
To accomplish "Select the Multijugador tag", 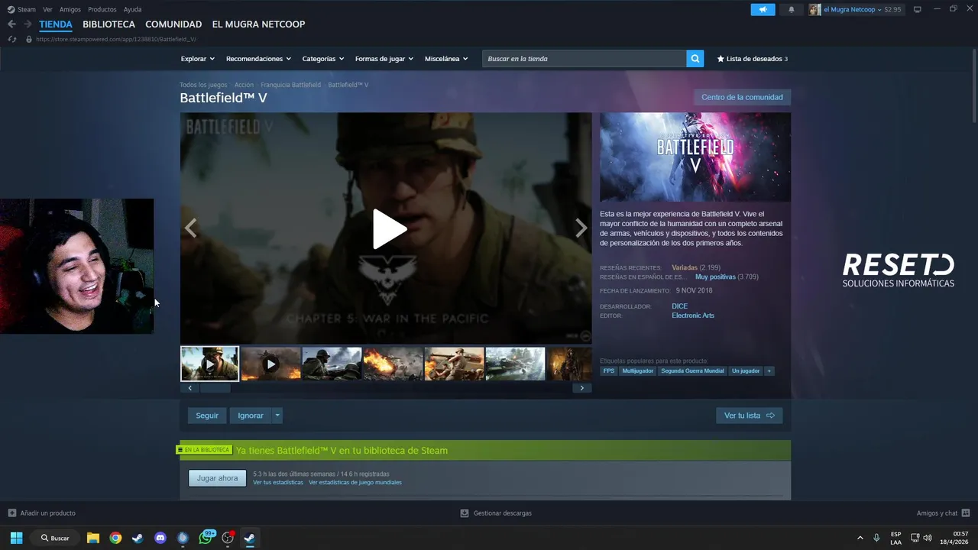I will [x=637, y=370].
